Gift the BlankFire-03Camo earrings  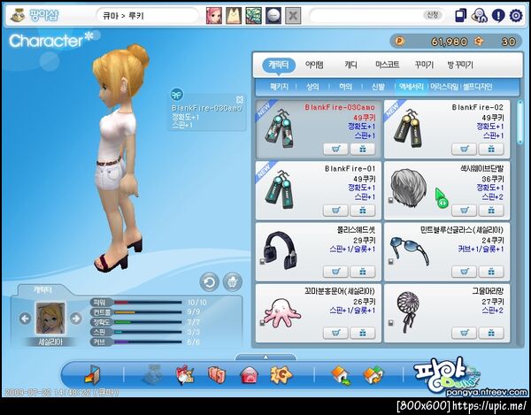pyautogui.click(x=362, y=149)
